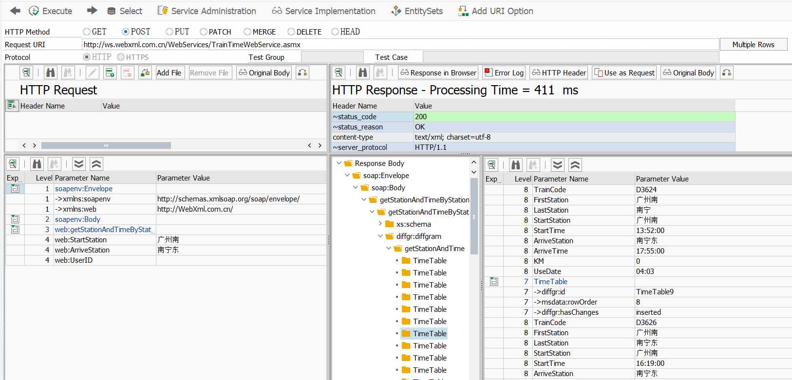The width and height of the screenshot is (792, 380).
Task: Select the HEAD HTTP method
Action: click(335, 32)
